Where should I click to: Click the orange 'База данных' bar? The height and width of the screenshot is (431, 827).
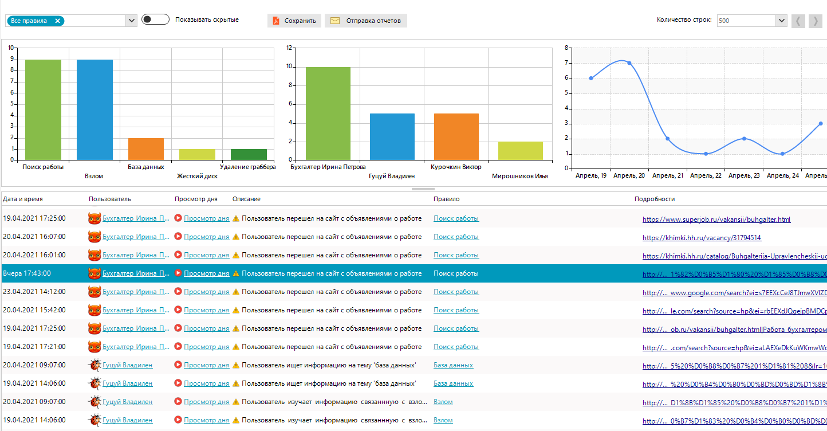pos(146,149)
